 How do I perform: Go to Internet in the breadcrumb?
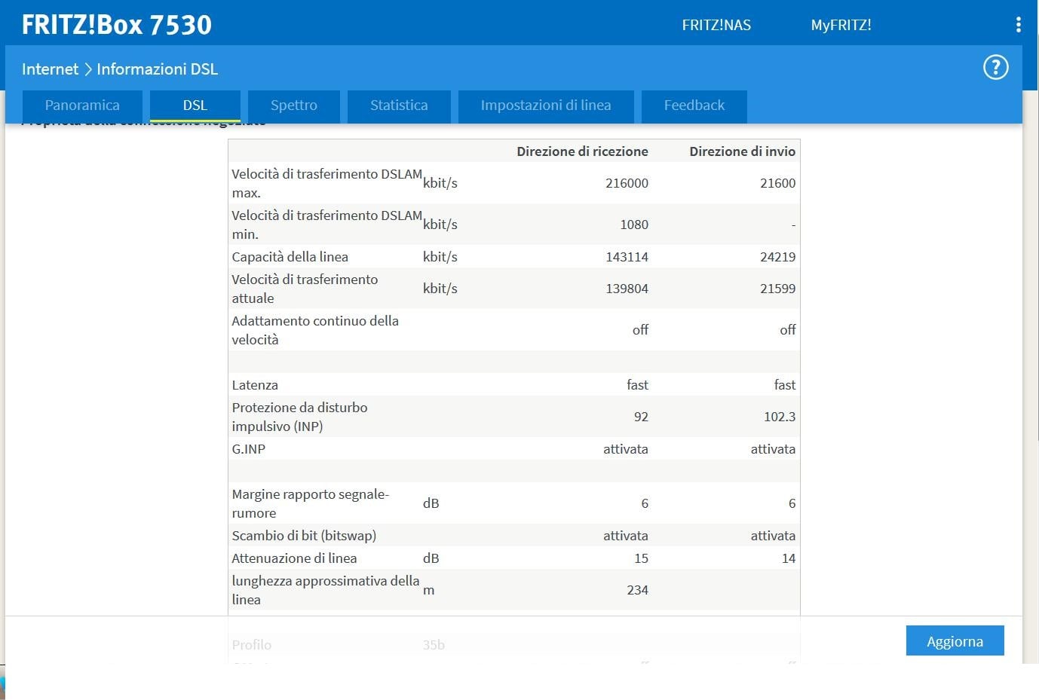click(x=50, y=69)
